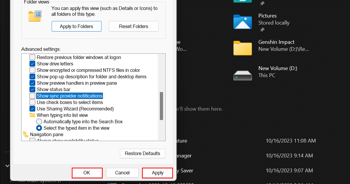Toggle Show status bar checkbox
Image resolution: width=350 pixels, height=184 pixels.
(x=32, y=89)
